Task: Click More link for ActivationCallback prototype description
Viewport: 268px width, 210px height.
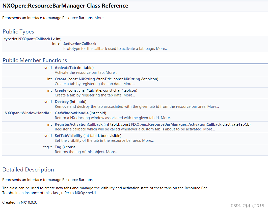Action: (162, 48)
